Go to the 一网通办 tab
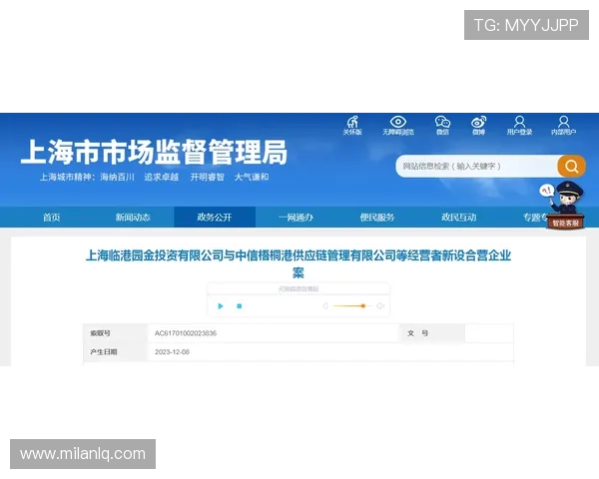Viewport: 599px width, 479px height. [297, 218]
